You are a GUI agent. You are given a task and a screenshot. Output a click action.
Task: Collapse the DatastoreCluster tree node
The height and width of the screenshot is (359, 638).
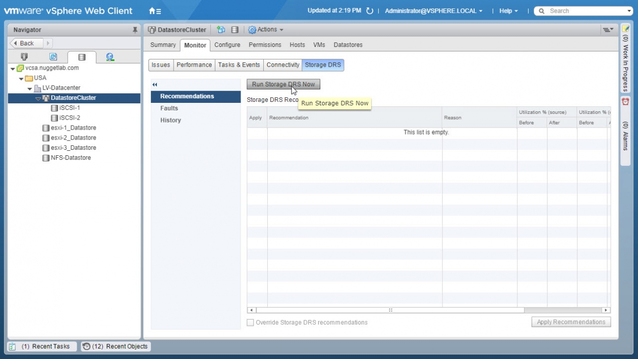point(38,98)
